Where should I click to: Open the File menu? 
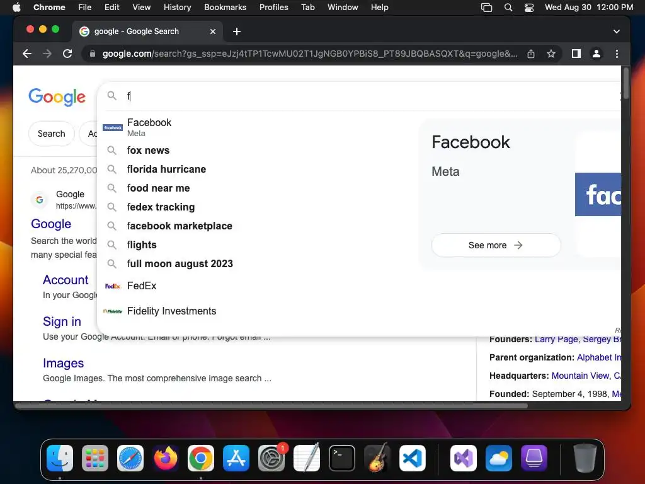85,8
